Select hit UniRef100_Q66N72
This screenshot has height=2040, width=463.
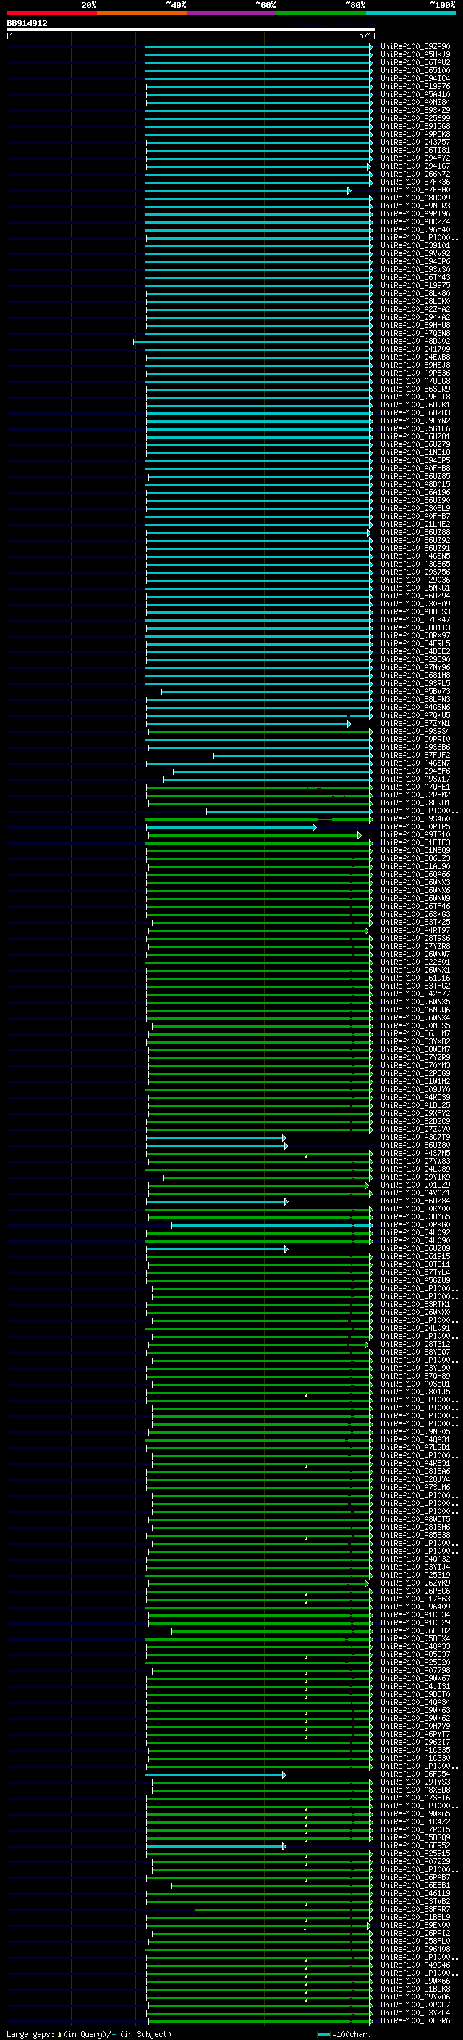coord(415,174)
